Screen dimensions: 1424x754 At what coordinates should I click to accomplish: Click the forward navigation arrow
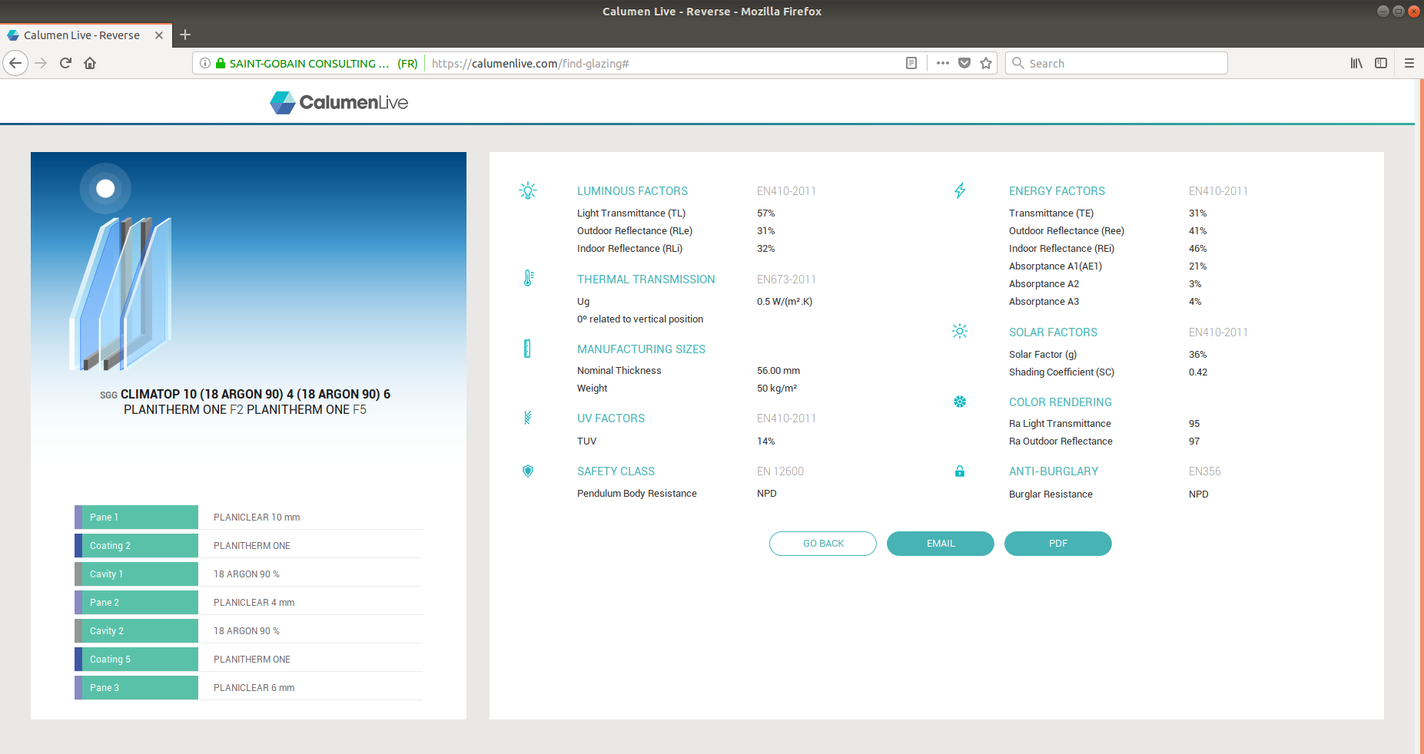41,63
